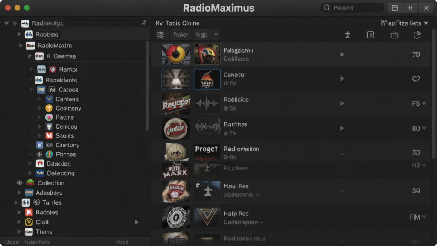Click the grid hash icon in title bar
The height and width of the screenshot is (246, 437).
[x=410, y=8]
